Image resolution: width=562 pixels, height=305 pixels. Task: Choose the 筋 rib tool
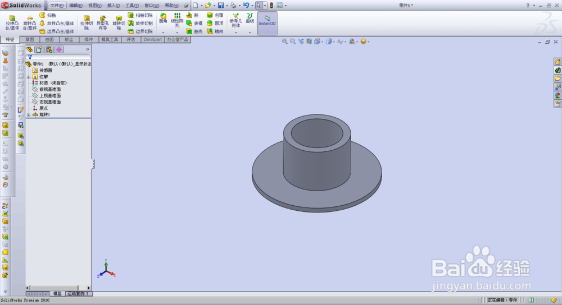point(192,15)
